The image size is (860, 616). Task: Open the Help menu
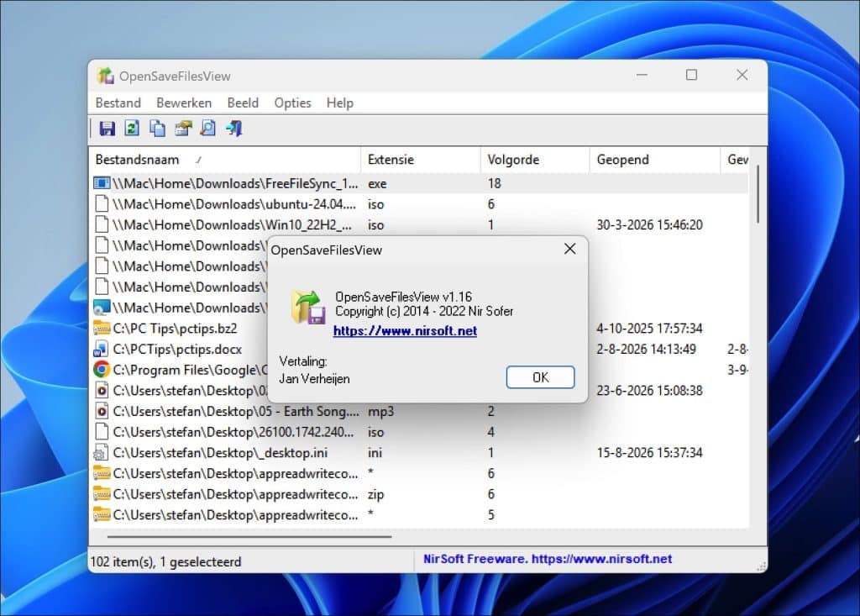point(340,103)
